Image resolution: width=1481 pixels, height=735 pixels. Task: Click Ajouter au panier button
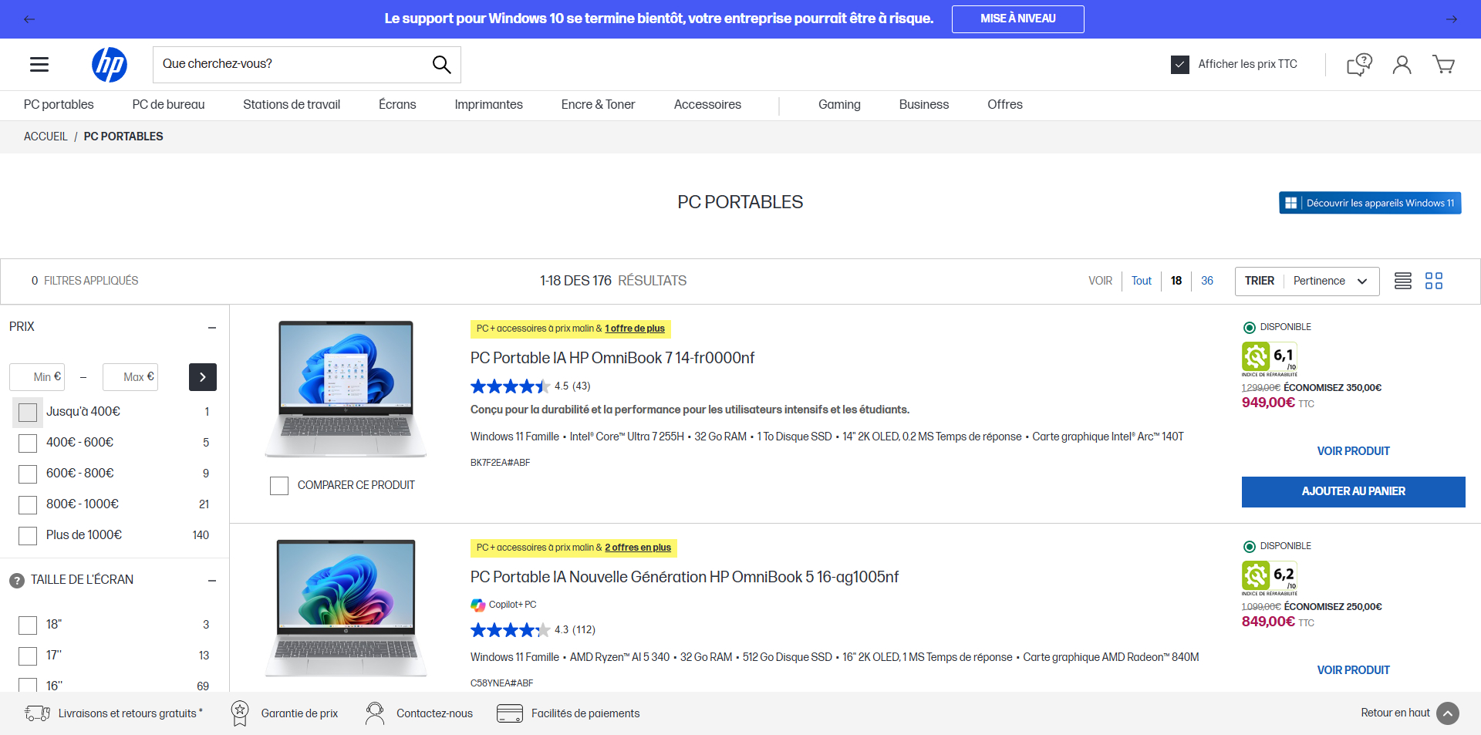1353,491
